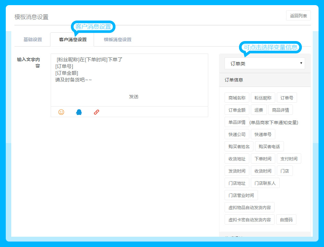Choose the 商品详情 variable button
The width and height of the screenshot is (324, 247).
280,110
